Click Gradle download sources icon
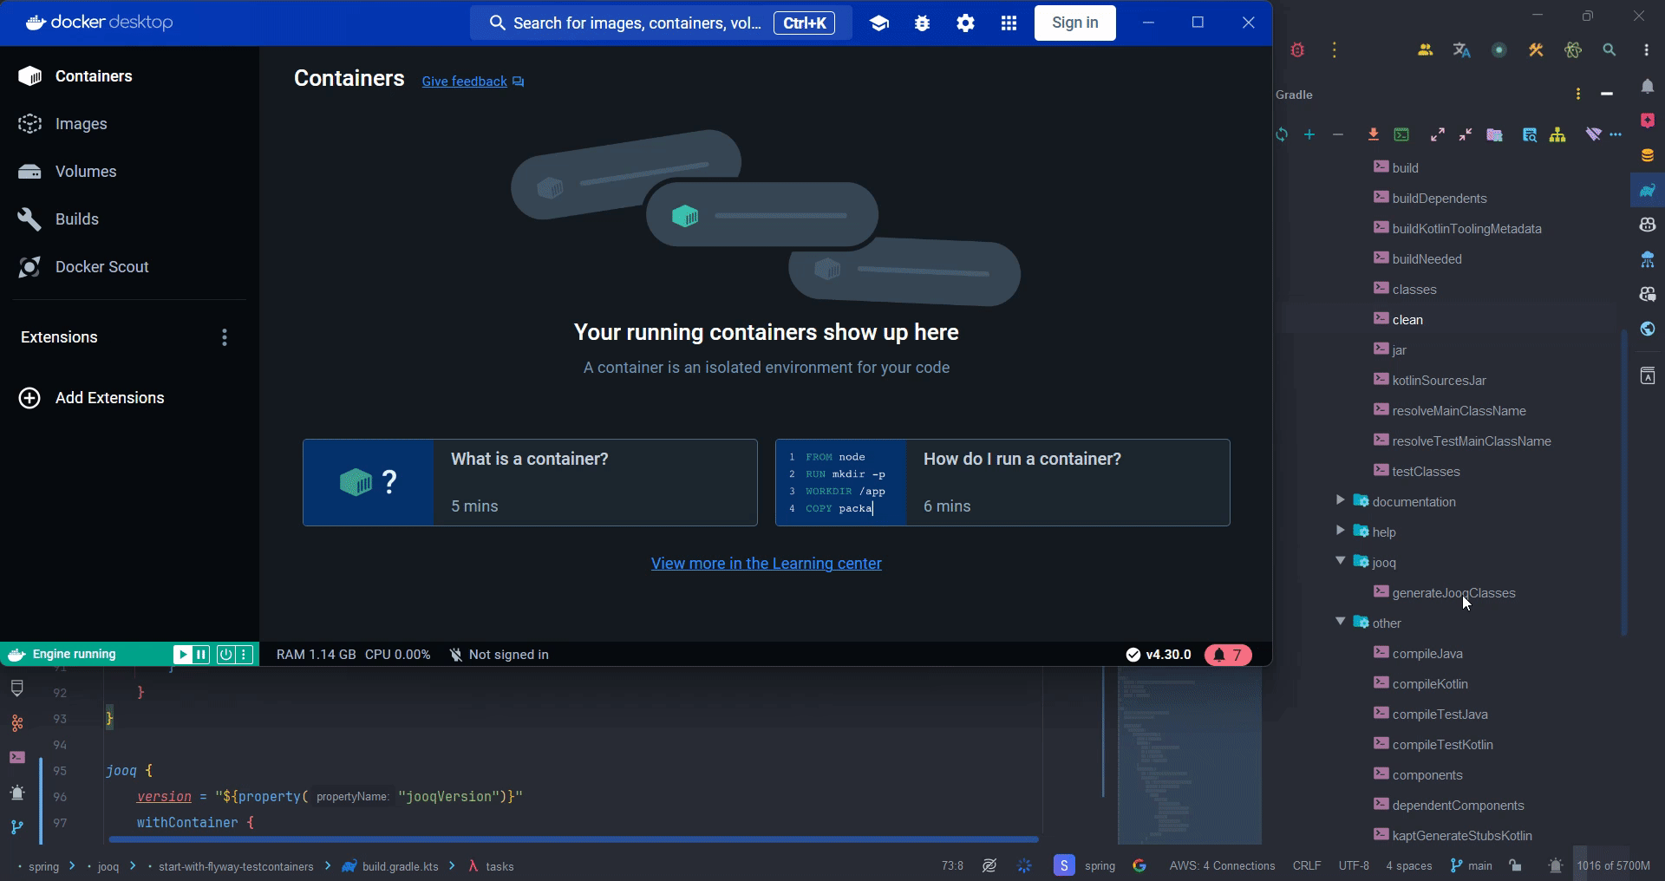The height and width of the screenshot is (881, 1665). [1374, 134]
